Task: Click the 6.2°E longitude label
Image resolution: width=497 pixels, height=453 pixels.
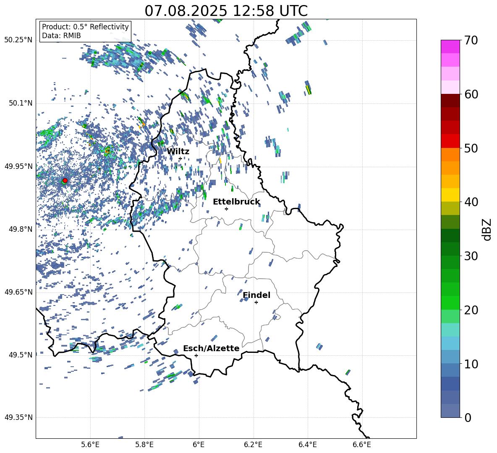Action: point(253,445)
